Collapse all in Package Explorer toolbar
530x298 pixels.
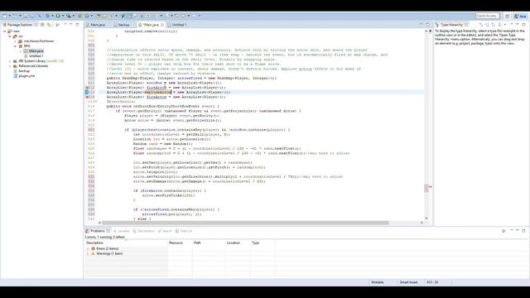(42, 25)
